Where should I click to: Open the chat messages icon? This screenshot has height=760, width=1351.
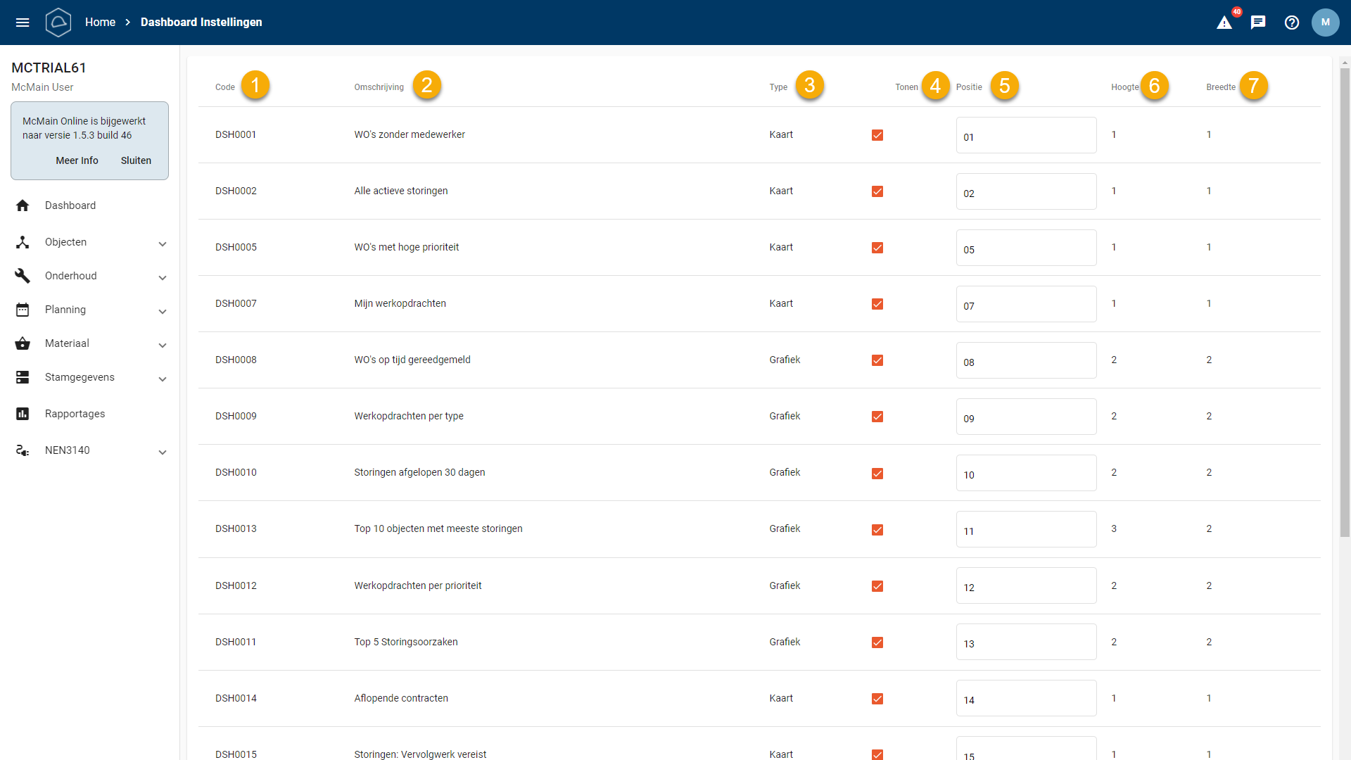(1258, 23)
